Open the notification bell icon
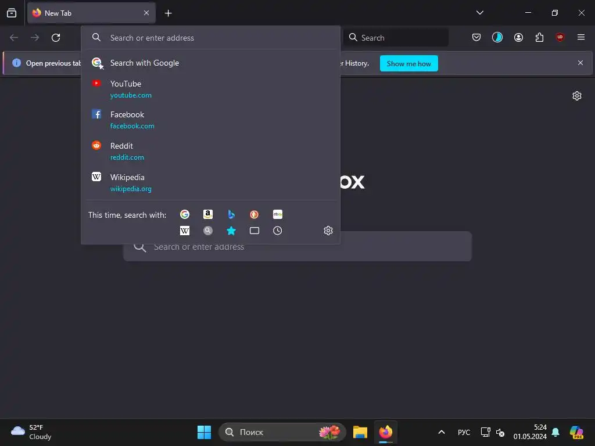595x446 pixels. (x=555, y=432)
